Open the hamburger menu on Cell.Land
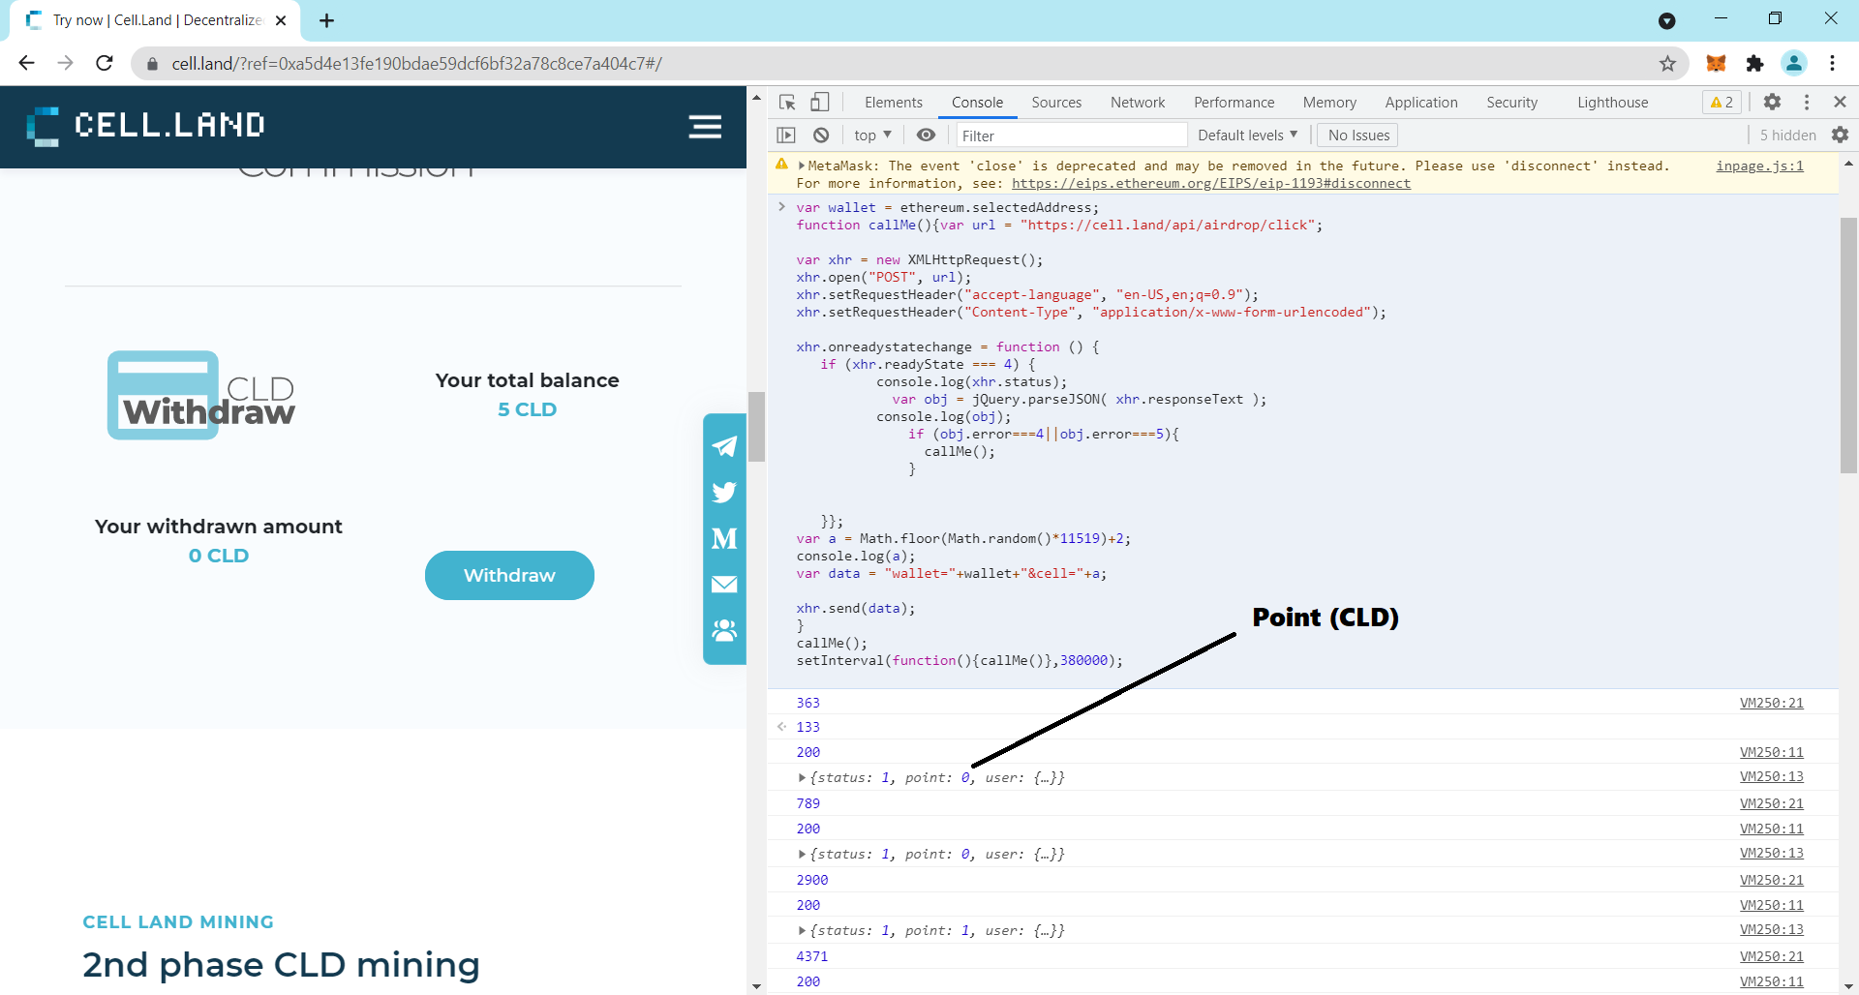Image resolution: width=1859 pixels, height=995 pixels. (705, 127)
